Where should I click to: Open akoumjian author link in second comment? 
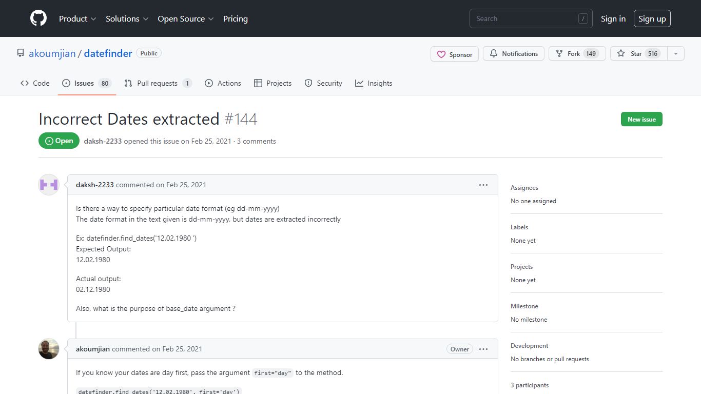pyautogui.click(x=93, y=349)
